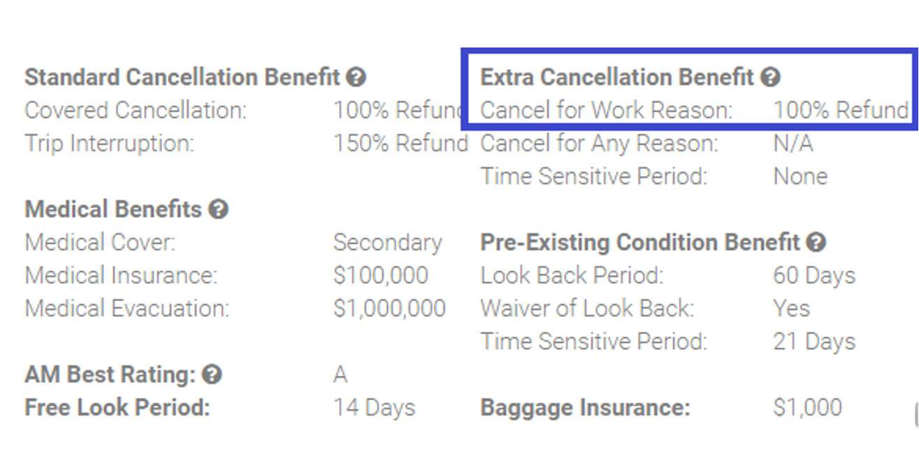Click the scrollbar handle at the right edge
The width and height of the screenshot is (919, 454).
(916, 414)
